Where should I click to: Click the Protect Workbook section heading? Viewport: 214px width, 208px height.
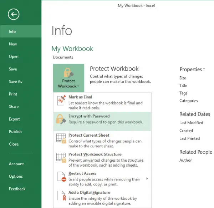[114, 69]
